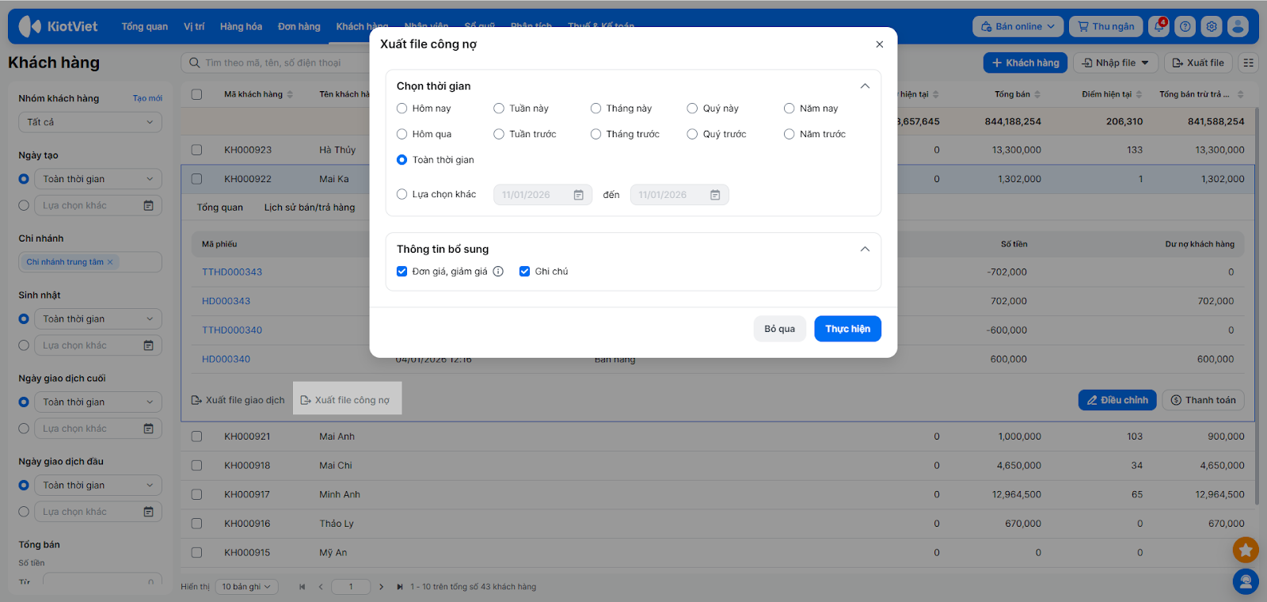Screen dimensions: 1267x602
Task: Open the help question-mark icon
Action: 1185,26
